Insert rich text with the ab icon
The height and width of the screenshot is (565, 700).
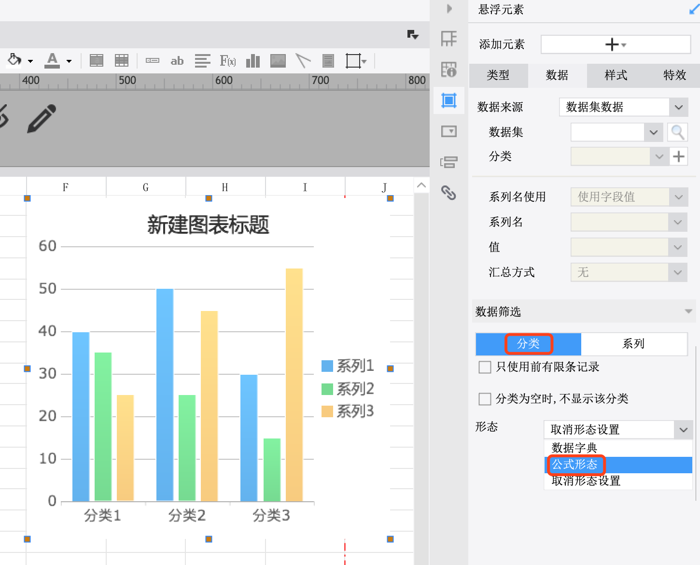177,61
